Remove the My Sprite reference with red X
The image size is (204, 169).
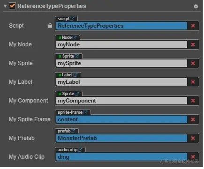[193, 63]
